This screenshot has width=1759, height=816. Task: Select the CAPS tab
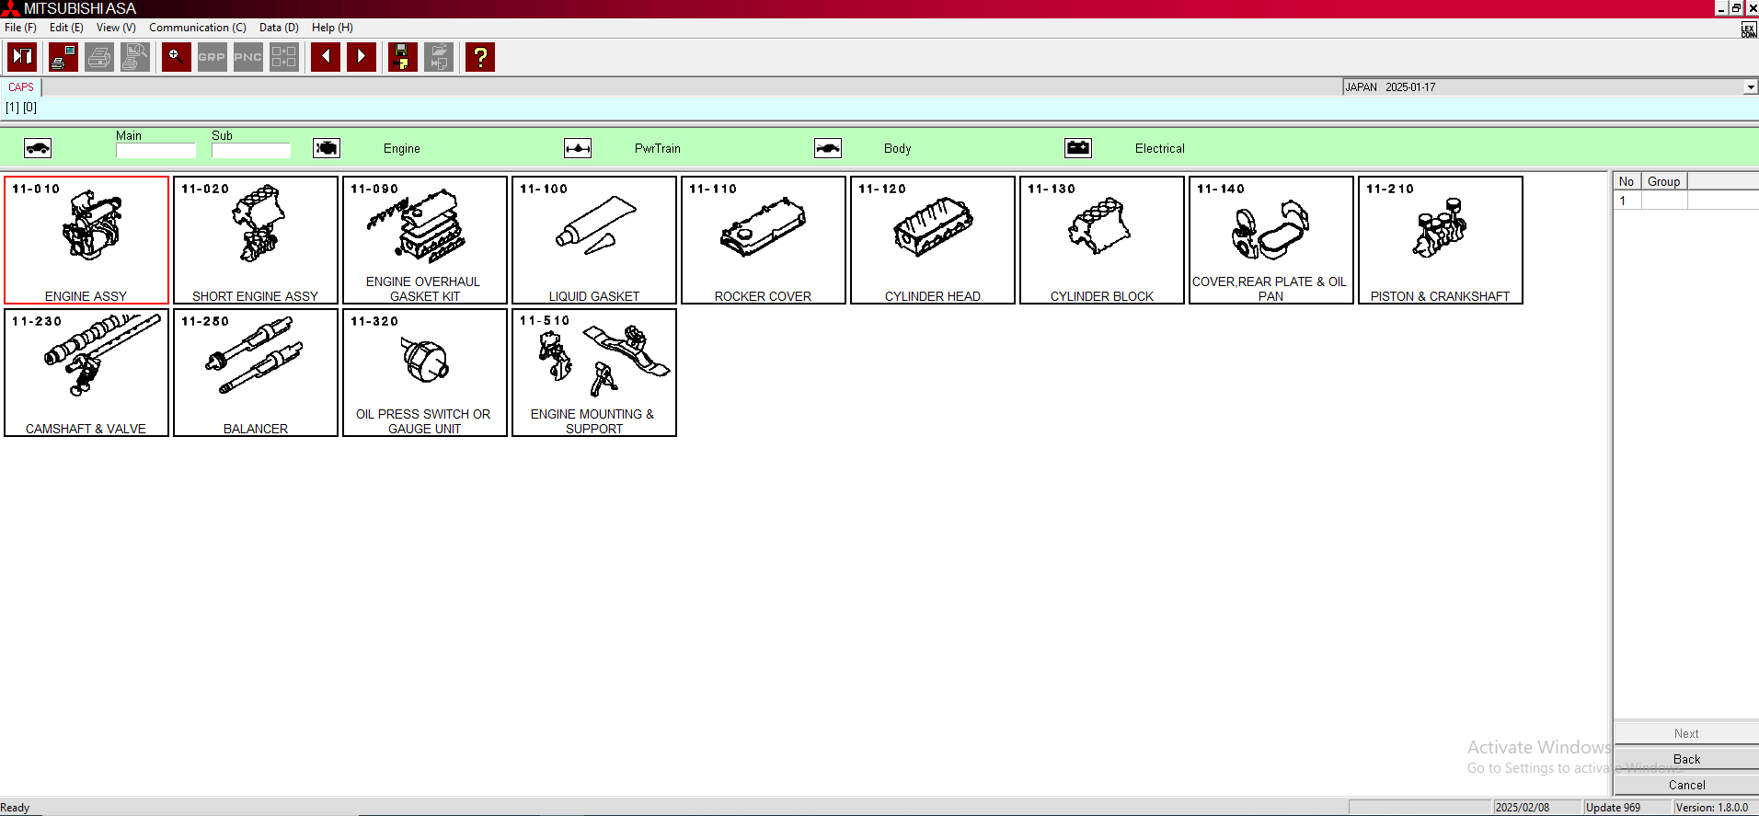tap(21, 87)
